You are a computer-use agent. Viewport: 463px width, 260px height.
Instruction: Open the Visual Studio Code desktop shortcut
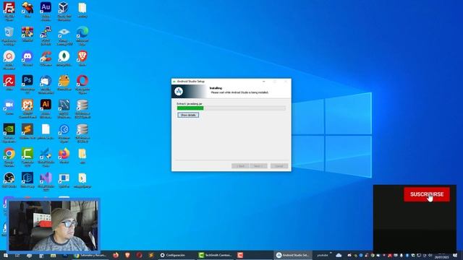46,154
